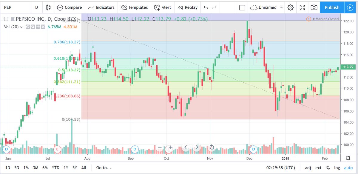Expand the Vol (20) dropdown arrow
This screenshot has height=174, width=358.
(x=21, y=27)
